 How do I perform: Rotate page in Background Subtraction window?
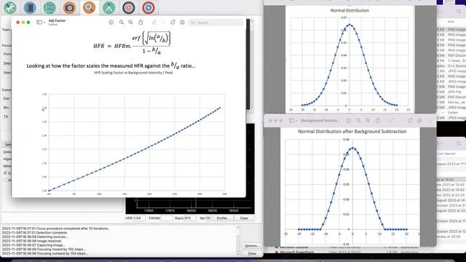pos(410,121)
